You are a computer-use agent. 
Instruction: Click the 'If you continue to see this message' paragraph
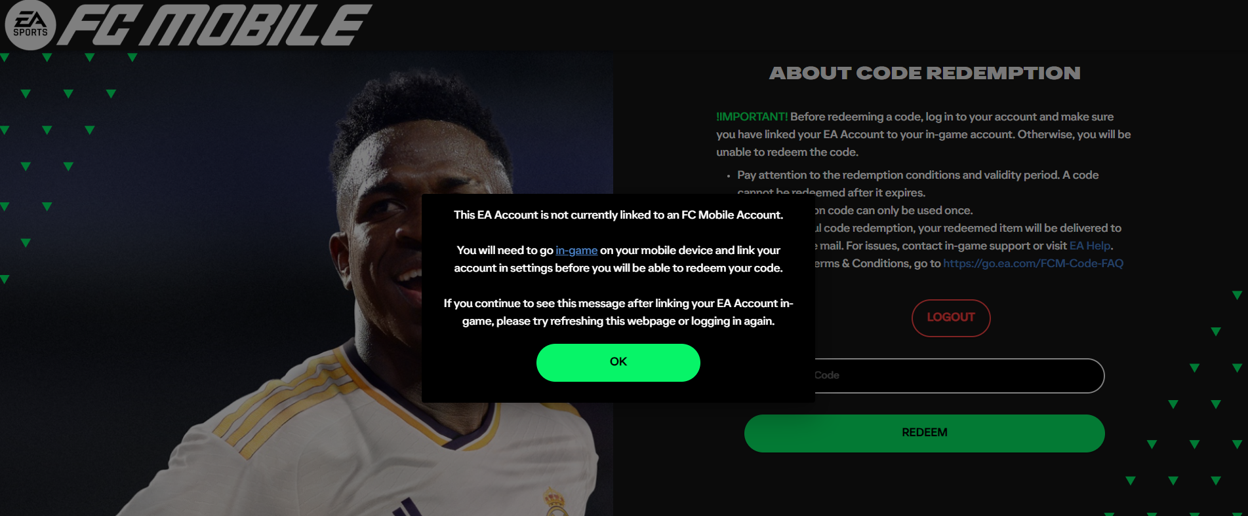coord(618,312)
